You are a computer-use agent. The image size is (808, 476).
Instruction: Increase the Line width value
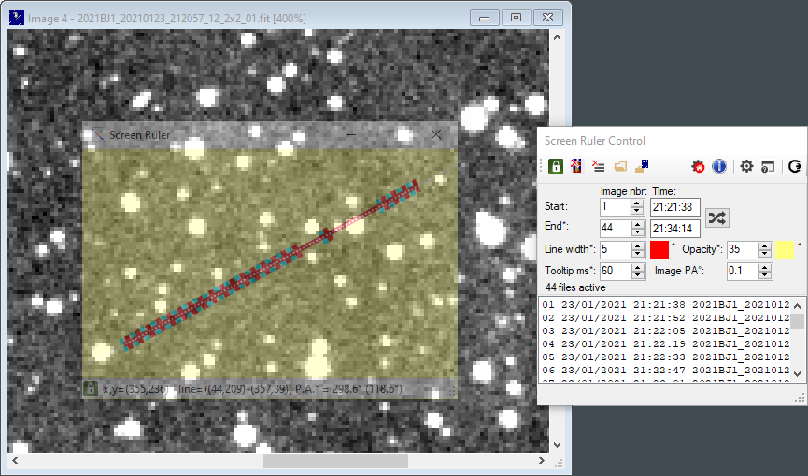coord(638,245)
